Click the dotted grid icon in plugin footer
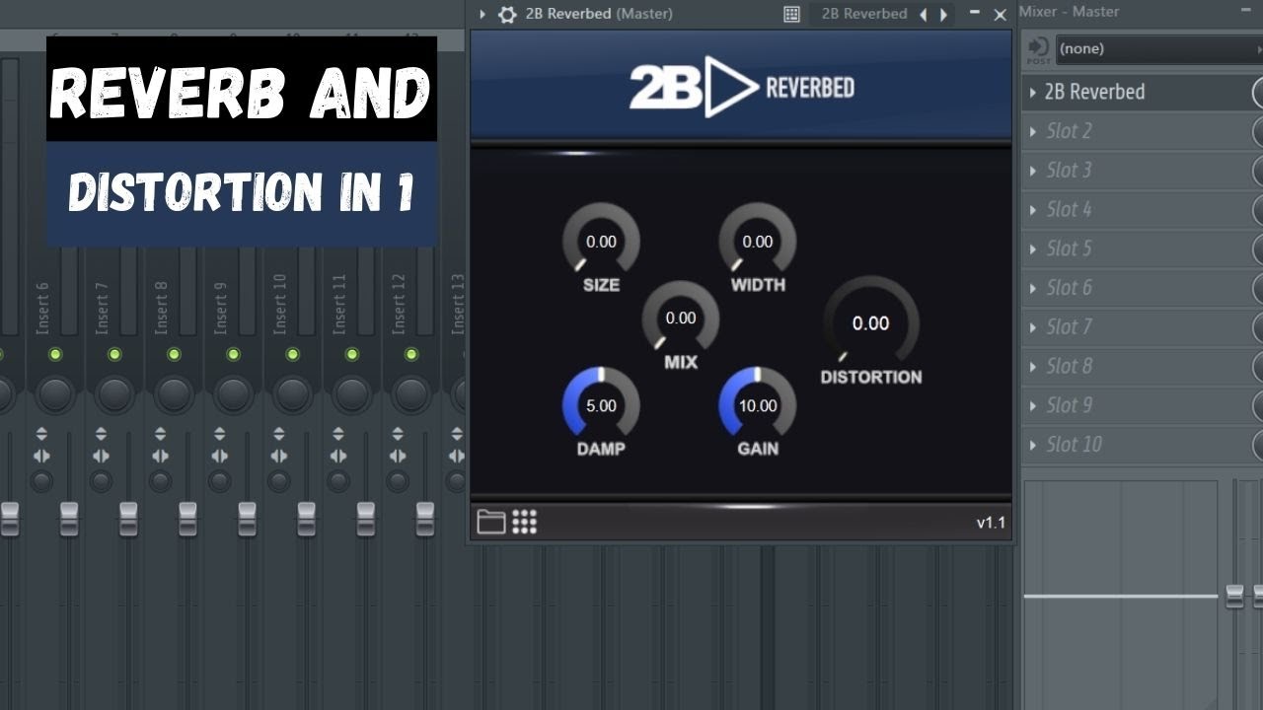This screenshot has height=710, width=1263. coord(525,522)
